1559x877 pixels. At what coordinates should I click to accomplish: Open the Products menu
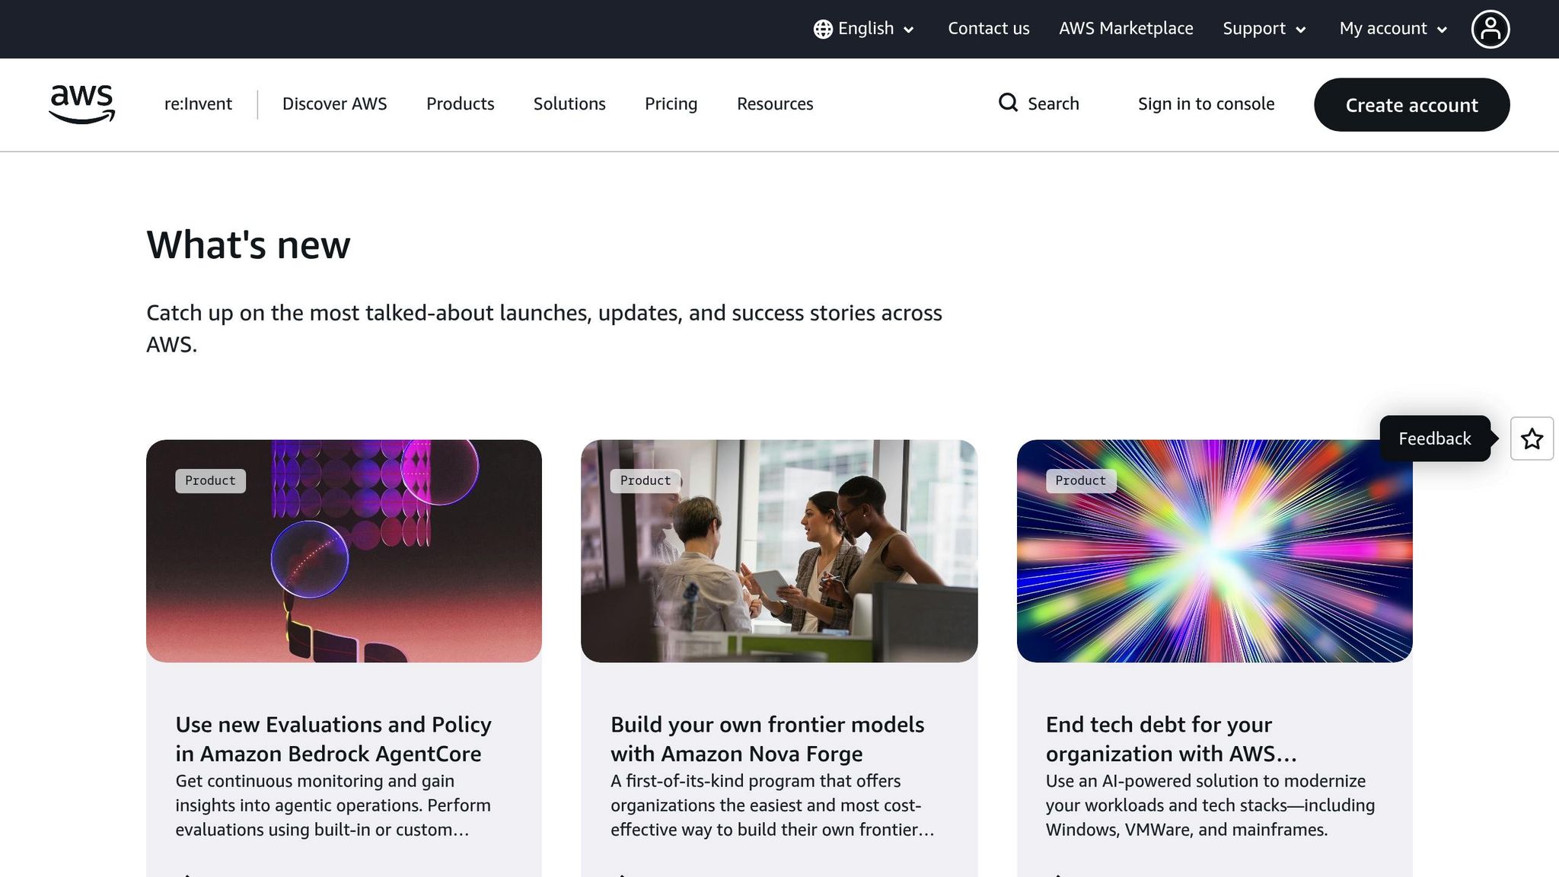[460, 104]
